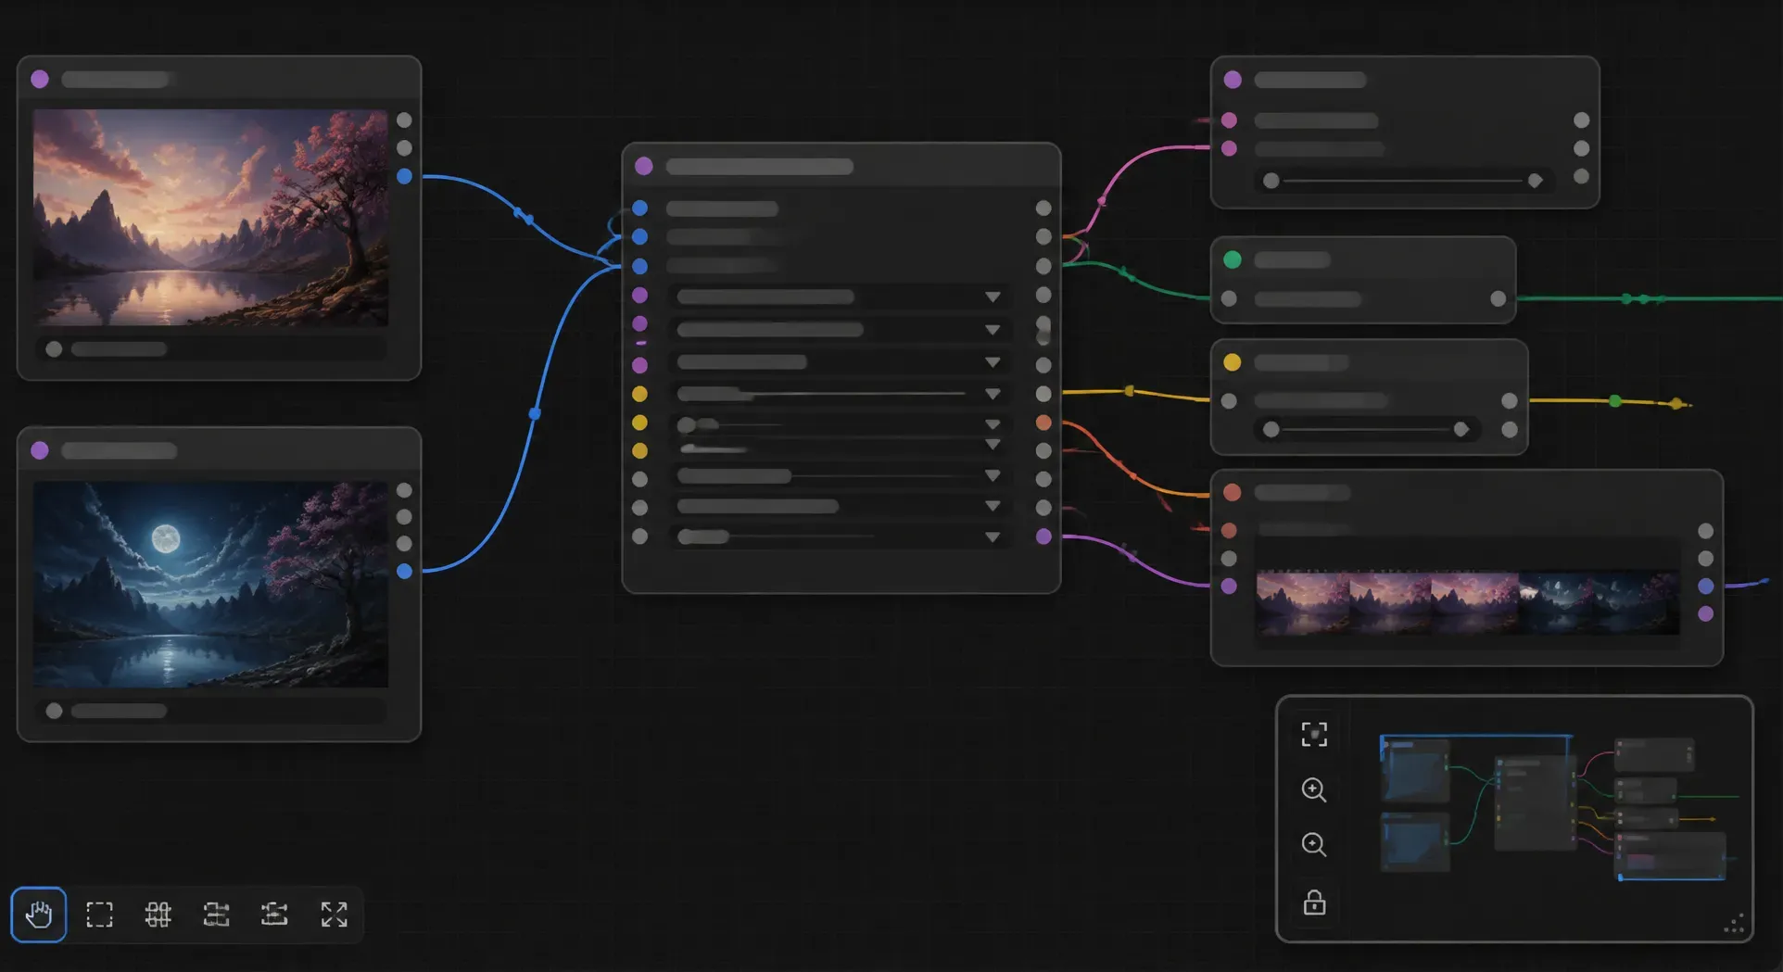
Task: Click the align icon left of the fullscreen arrows
Action: point(274,915)
